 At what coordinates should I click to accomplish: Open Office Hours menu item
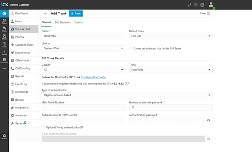coord(24,61)
